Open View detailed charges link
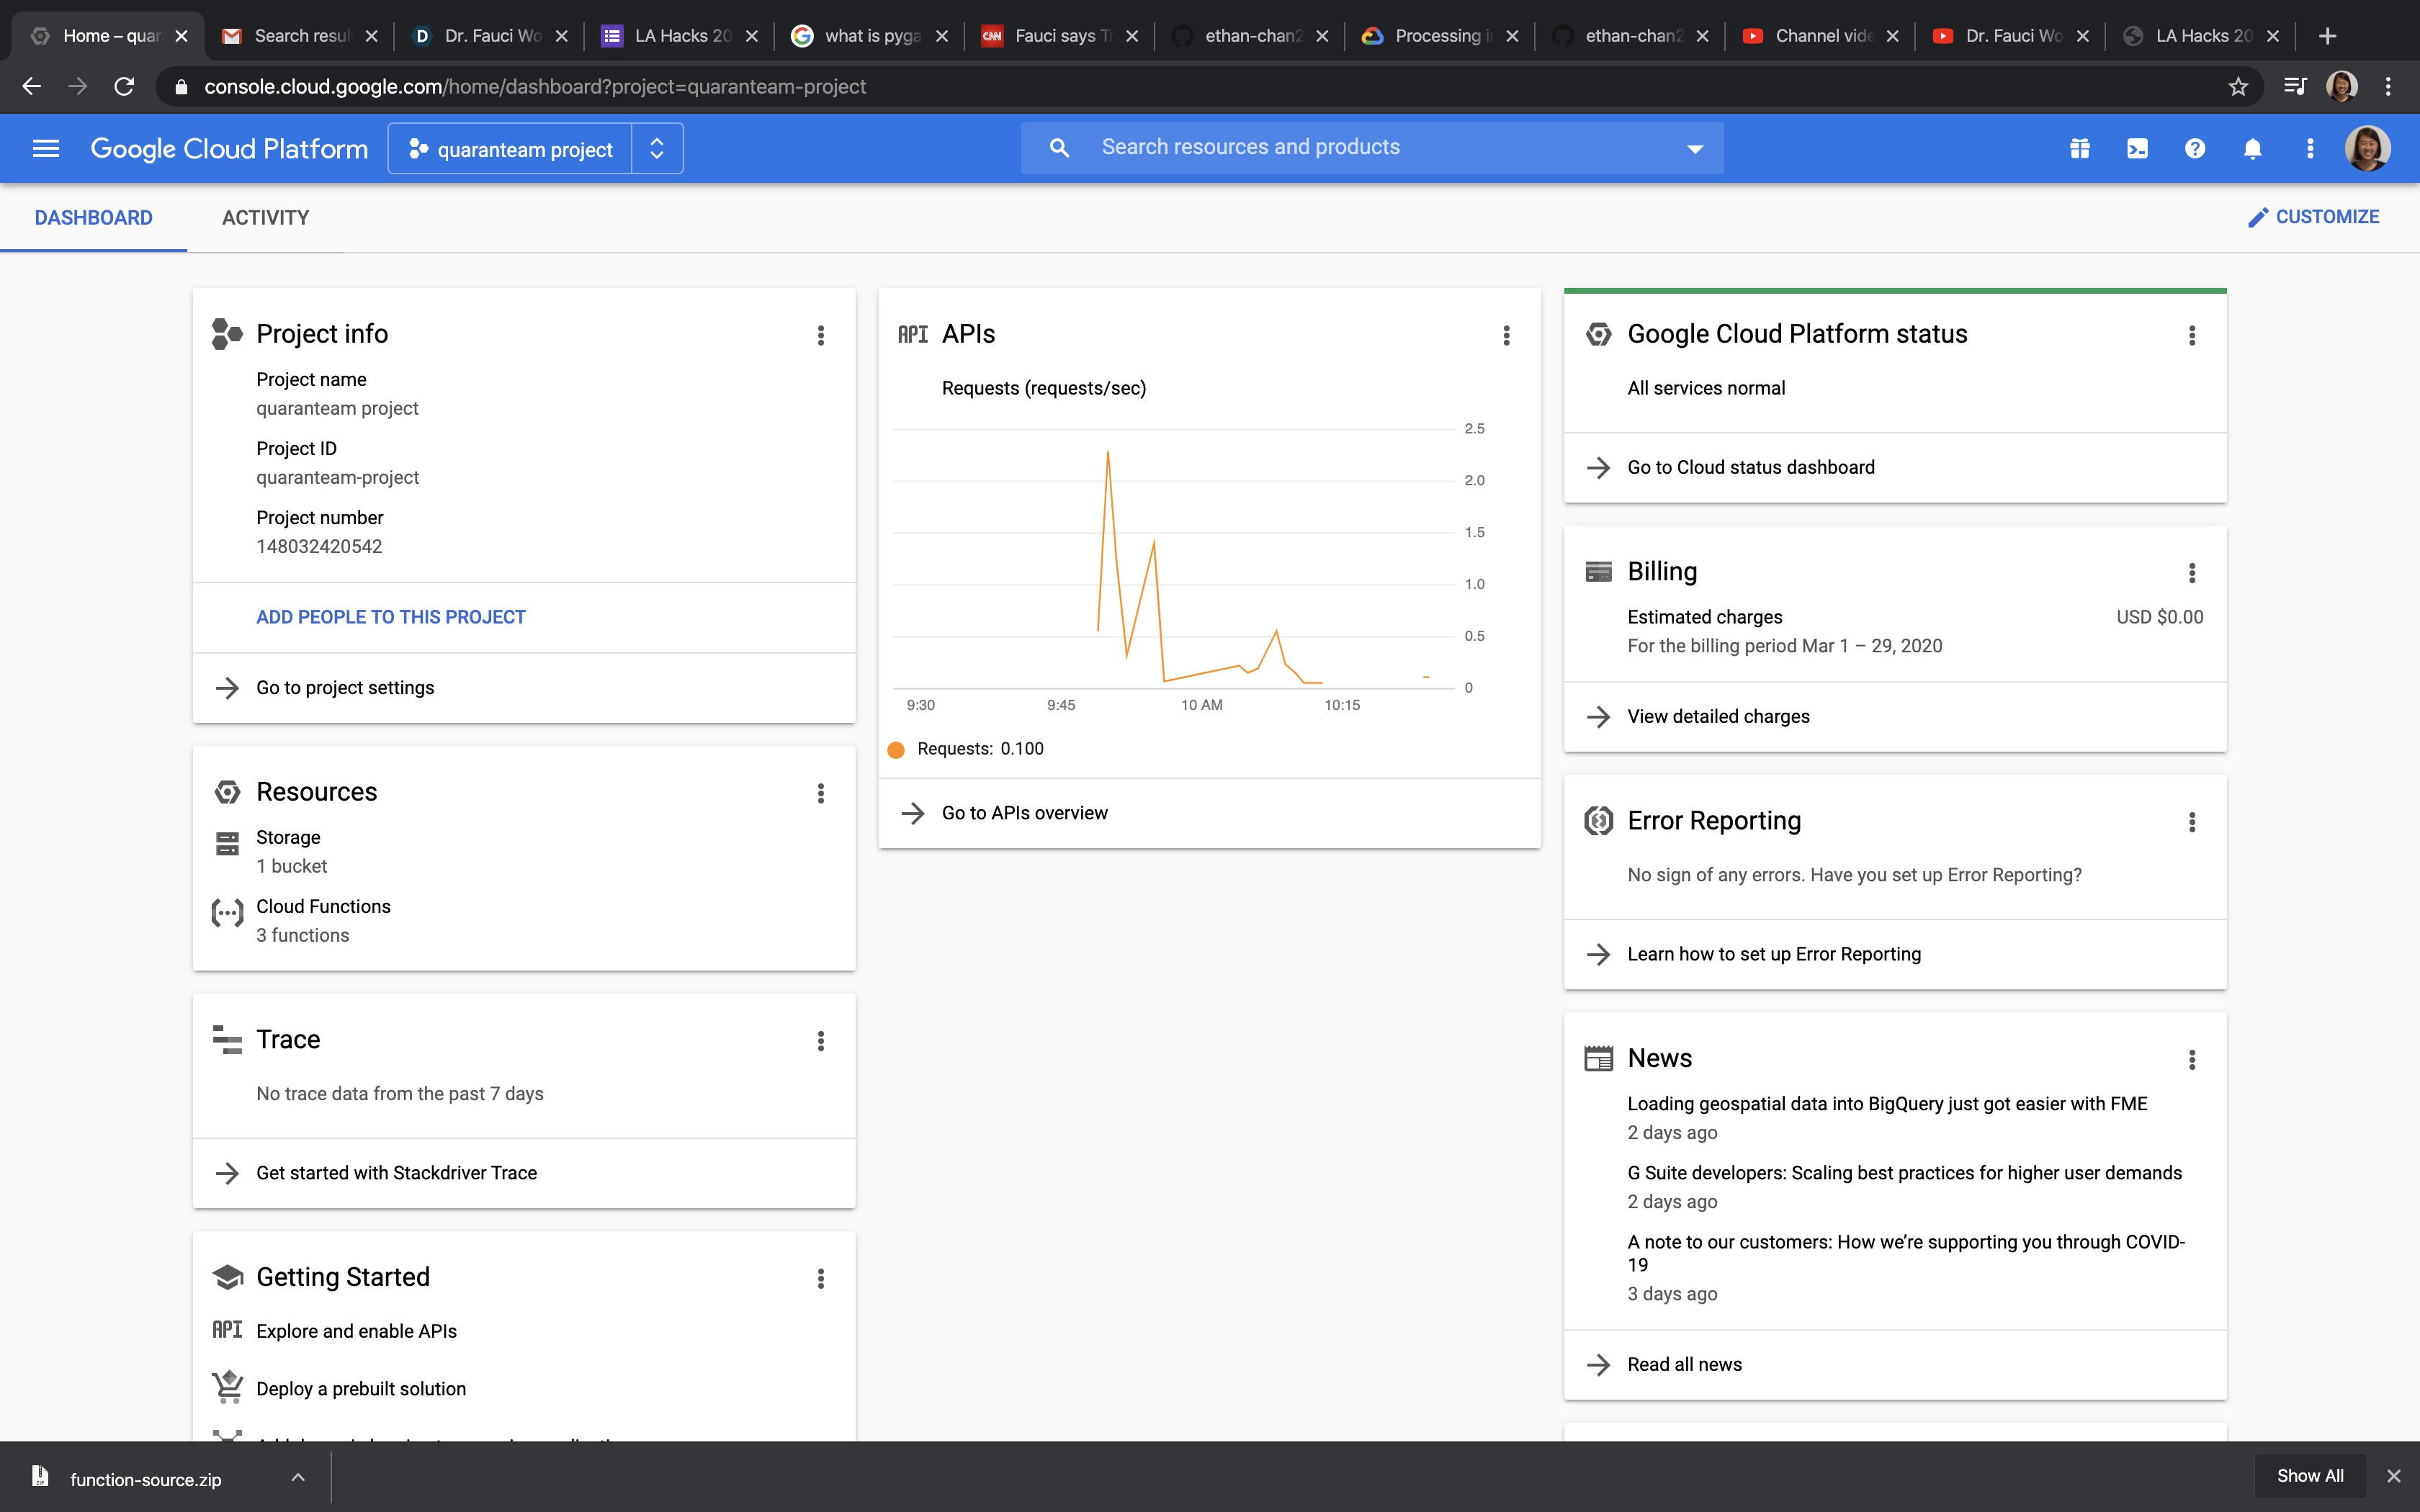The height and width of the screenshot is (1512, 2420). pyautogui.click(x=1718, y=716)
